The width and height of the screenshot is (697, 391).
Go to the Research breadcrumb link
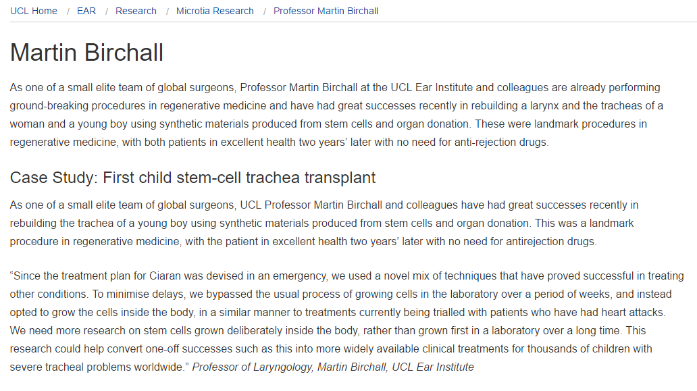tap(136, 11)
